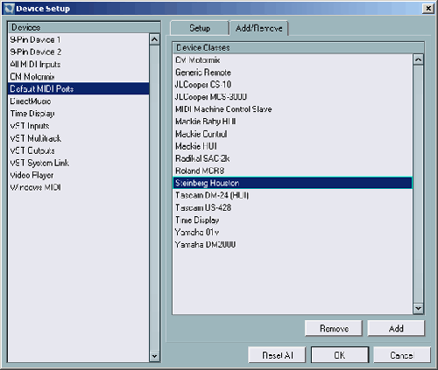This screenshot has width=438, height=370.
Task: Select Windows MIDI device
Action: [79, 187]
